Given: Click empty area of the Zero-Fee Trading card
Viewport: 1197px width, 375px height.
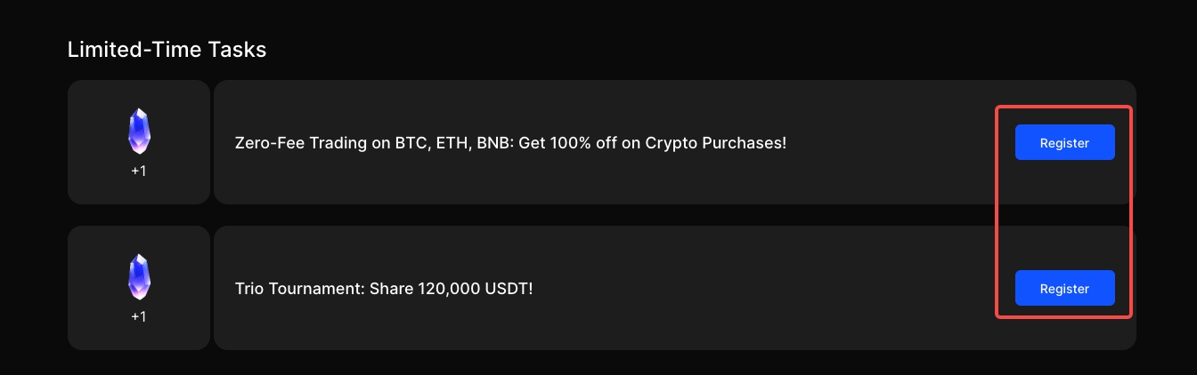Looking at the screenshot, I should click(891, 178).
